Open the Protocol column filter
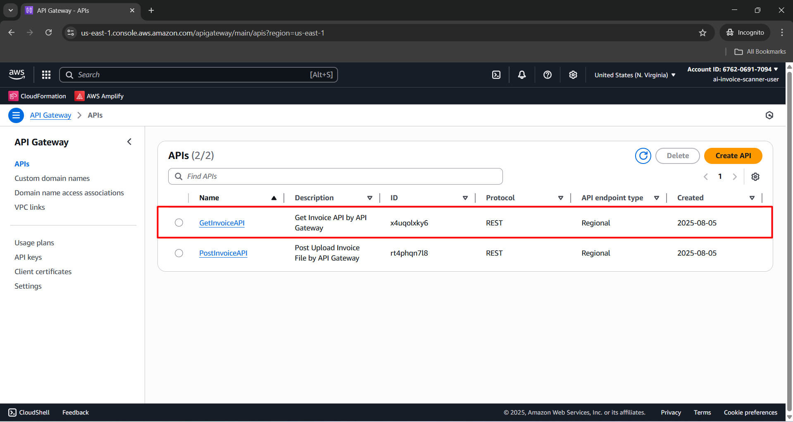The width and height of the screenshot is (793, 422). point(561,198)
